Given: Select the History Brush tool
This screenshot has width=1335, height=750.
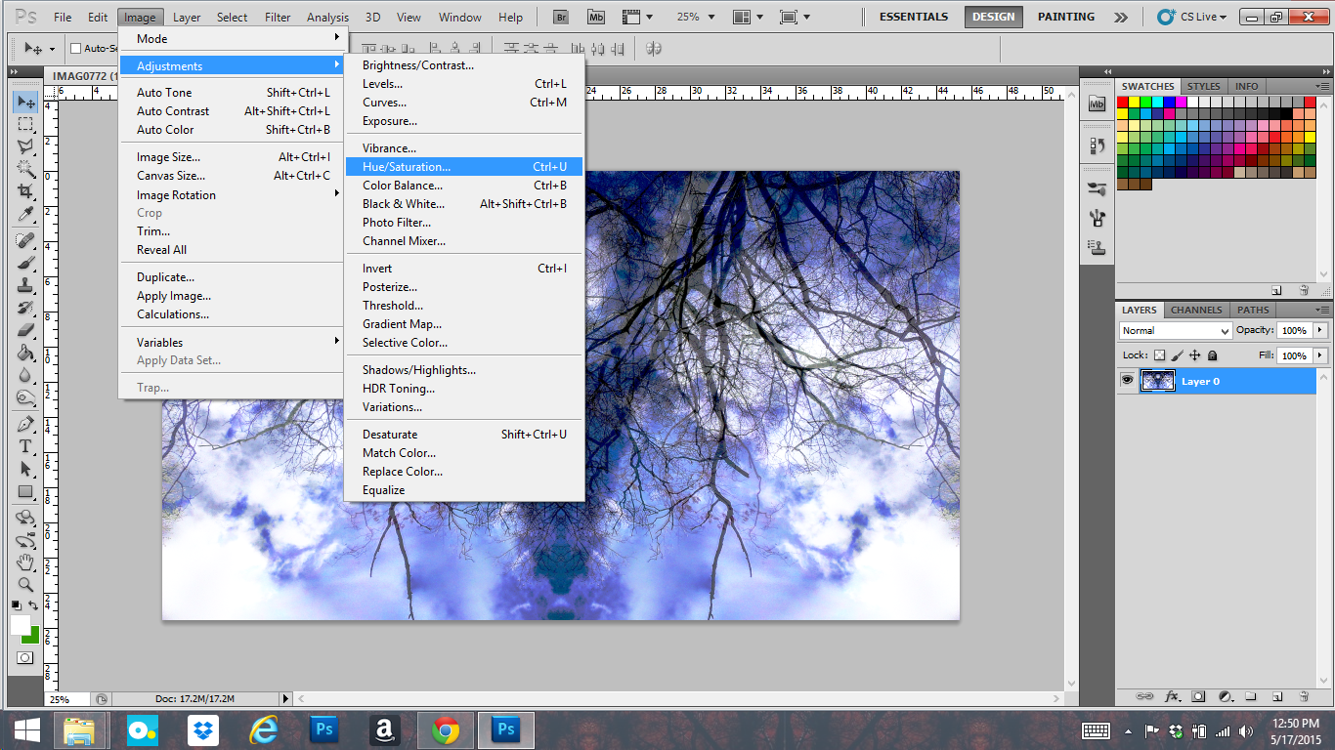Looking at the screenshot, I should coord(25,308).
